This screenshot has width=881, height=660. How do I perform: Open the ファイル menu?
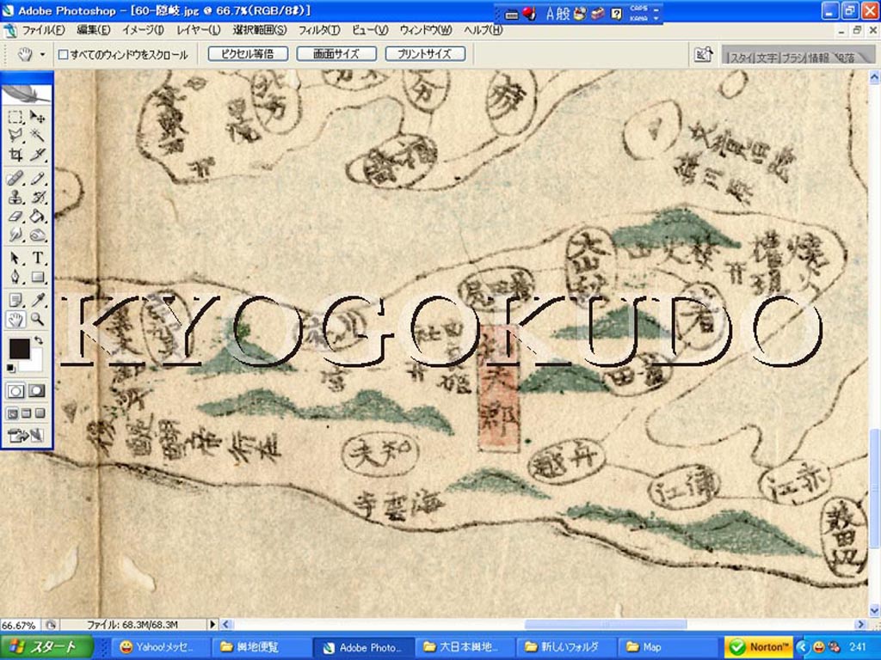coord(43,30)
